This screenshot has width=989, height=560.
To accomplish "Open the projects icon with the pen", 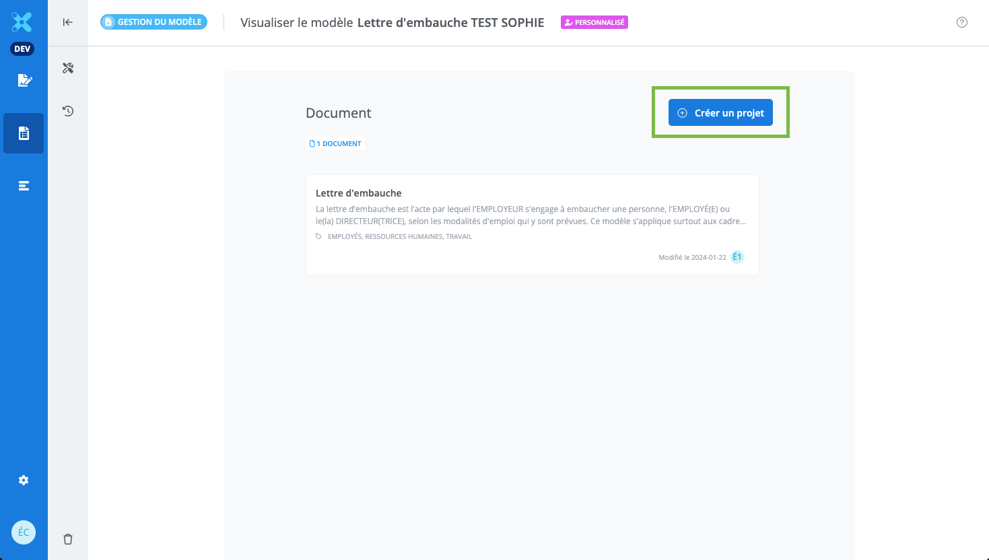I will click(24, 81).
